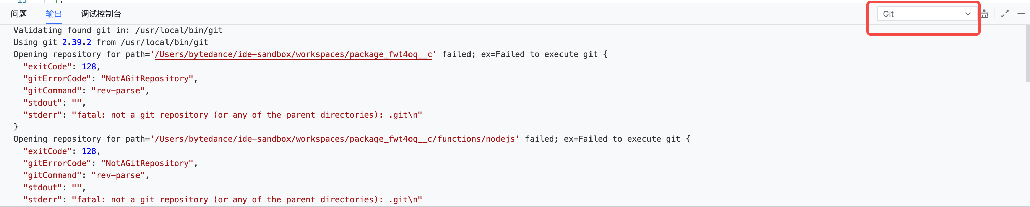Viewport: 1030px width, 207px height.
Task: Open the 调试控制台 tab
Action: tap(100, 14)
